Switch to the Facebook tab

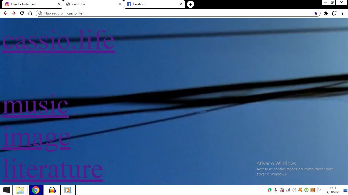point(154,4)
